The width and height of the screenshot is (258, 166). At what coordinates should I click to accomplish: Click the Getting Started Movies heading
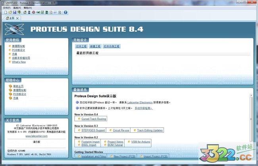89,152
